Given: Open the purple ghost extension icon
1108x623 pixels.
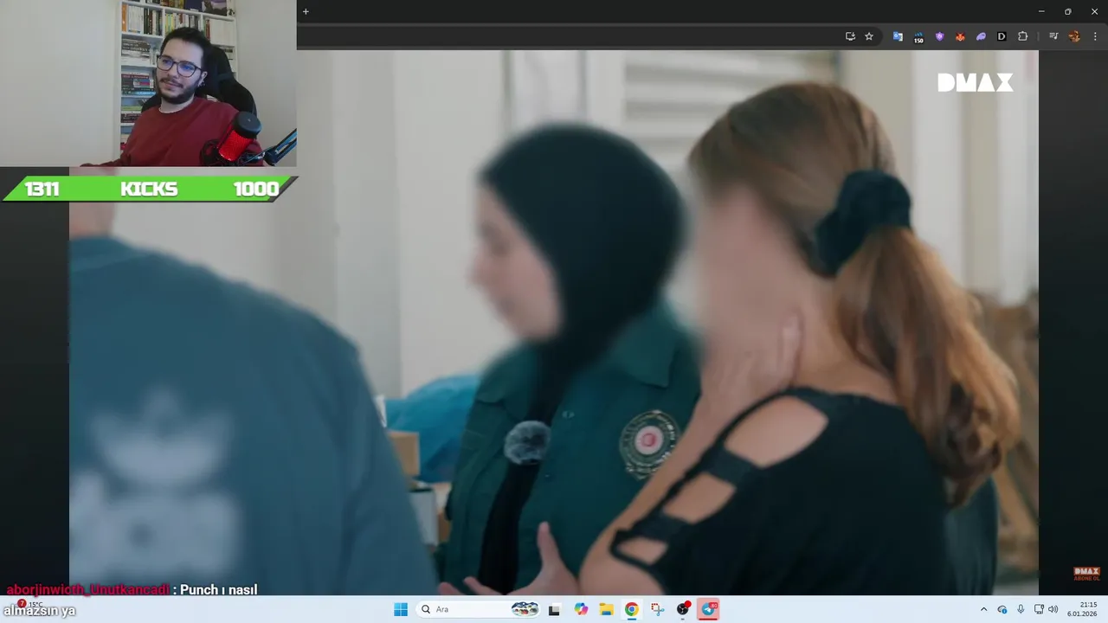Looking at the screenshot, I should click(981, 36).
